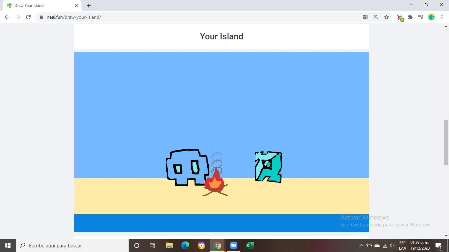Open the volume slider from the taskbar
This screenshot has width=449, height=252.
coord(392,245)
